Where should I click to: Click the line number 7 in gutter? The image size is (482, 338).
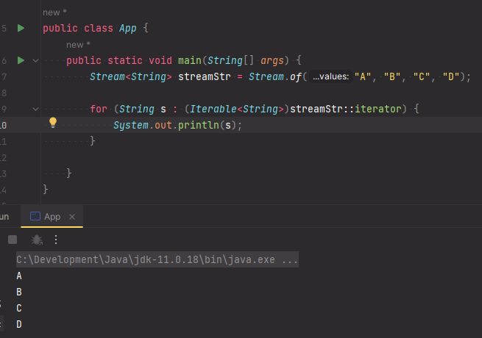tap(4, 76)
